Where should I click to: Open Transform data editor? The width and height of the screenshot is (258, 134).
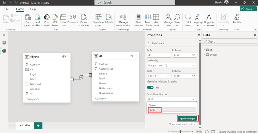pyautogui.click(x=99, y=20)
